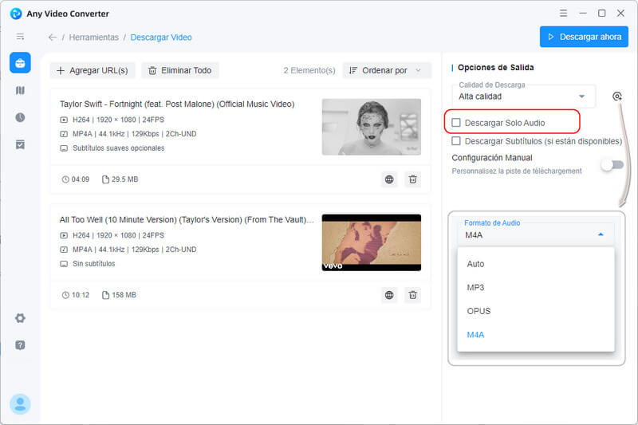Click Agregar URL(s) button
This screenshot has height=425, width=638.
93,70
